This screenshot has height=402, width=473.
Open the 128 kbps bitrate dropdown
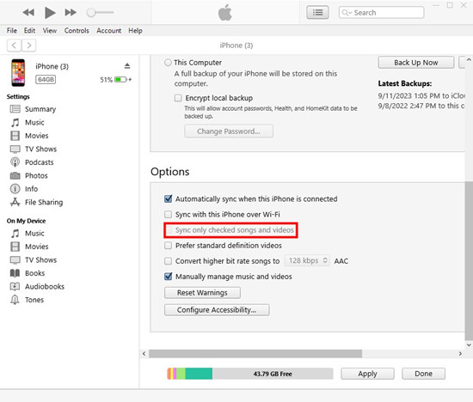pos(307,260)
